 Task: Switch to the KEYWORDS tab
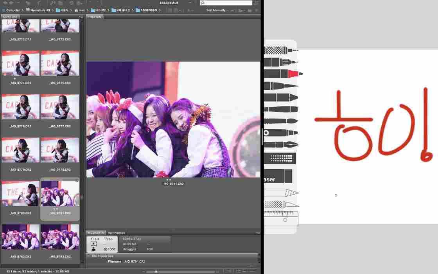click(117, 233)
